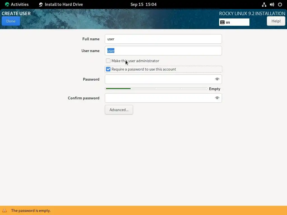Click the Confirm password label

tap(84, 98)
